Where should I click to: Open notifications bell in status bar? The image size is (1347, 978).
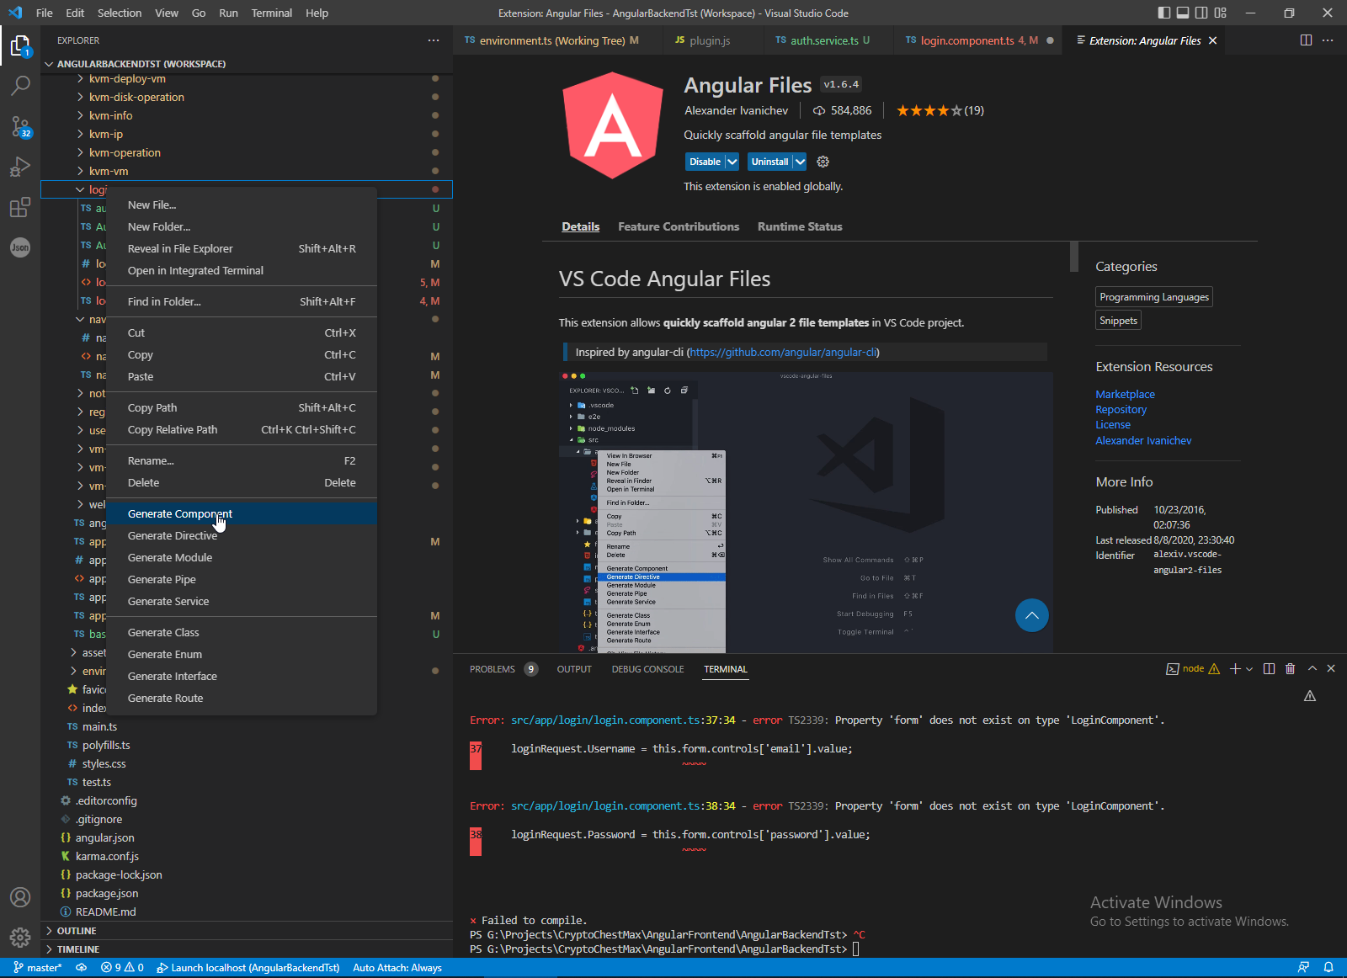pos(1328,968)
